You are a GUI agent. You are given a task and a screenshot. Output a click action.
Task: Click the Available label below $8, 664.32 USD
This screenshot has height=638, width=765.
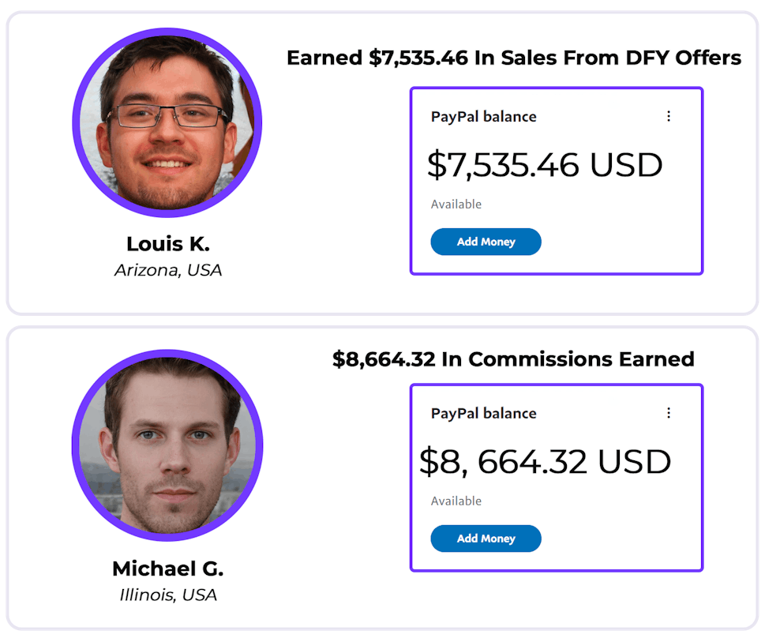tap(456, 501)
